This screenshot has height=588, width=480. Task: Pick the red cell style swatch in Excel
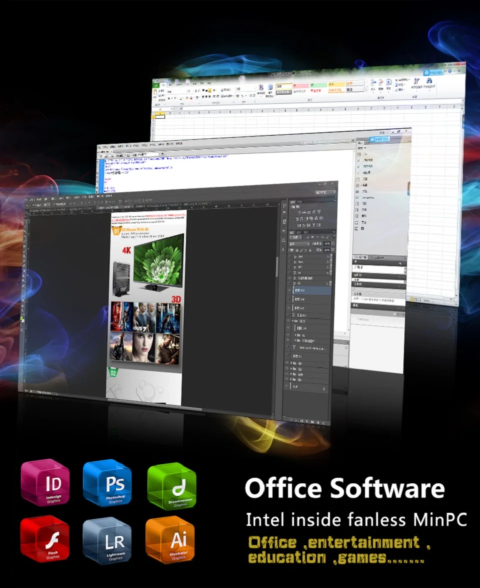[x=300, y=86]
